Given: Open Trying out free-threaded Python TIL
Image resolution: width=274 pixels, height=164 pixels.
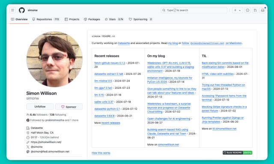Looking at the screenshot, I should point(223,87).
